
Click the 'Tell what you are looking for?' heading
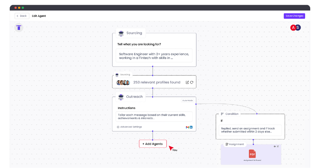pos(139,44)
